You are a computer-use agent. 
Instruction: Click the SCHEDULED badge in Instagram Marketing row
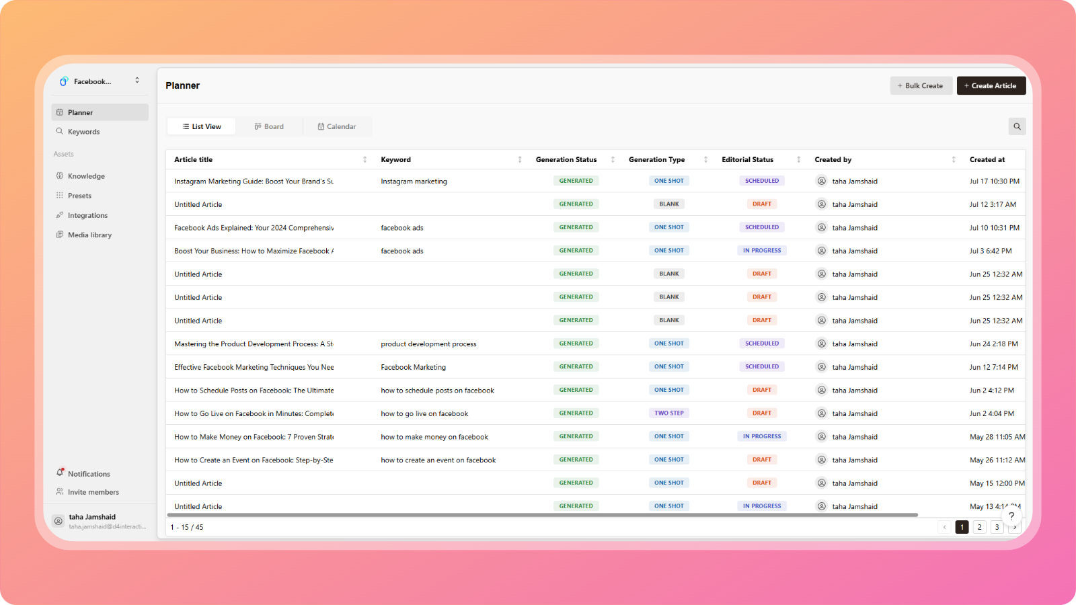pyautogui.click(x=762, y=181)
